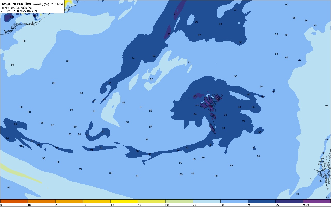Select the 20–30 amber legend swatch
Image resolution: width=331 pixels, height=207 pixels.
point(69,201)
